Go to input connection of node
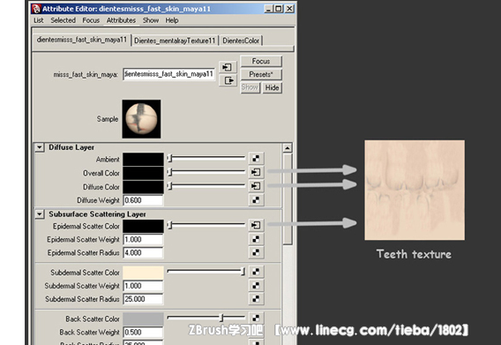The height and width of the screenshot is (345, 501). click(228, 67)
